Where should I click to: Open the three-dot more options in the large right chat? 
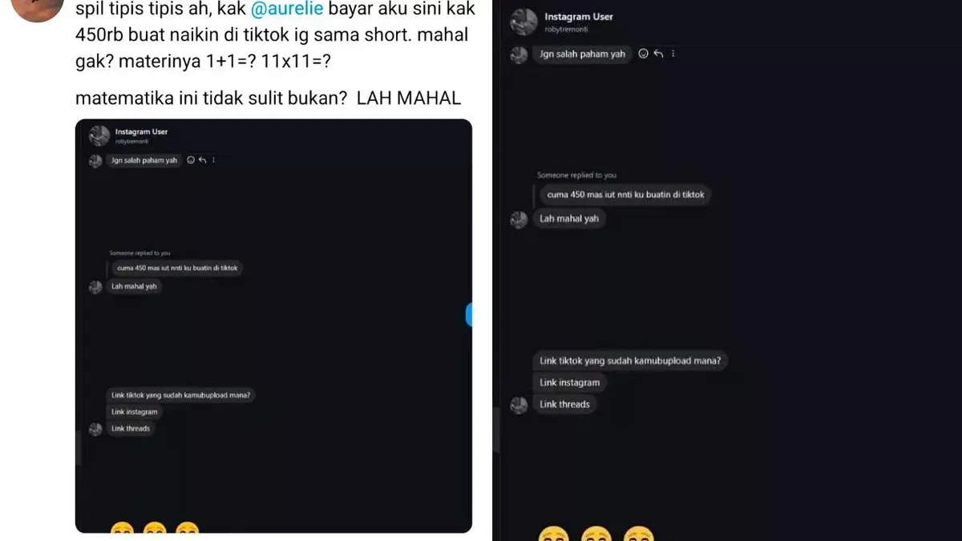[673, 54]
